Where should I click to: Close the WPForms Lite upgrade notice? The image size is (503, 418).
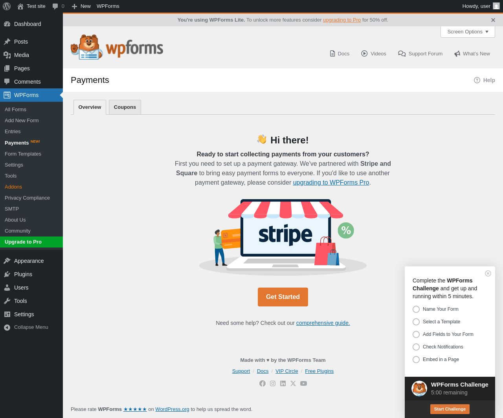click(x=493, y=20)
